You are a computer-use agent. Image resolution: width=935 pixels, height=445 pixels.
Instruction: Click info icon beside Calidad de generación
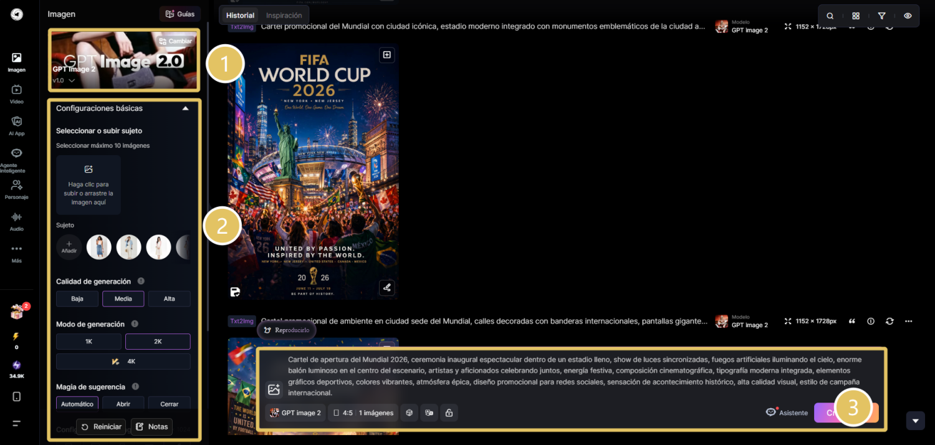pos(141,281)
